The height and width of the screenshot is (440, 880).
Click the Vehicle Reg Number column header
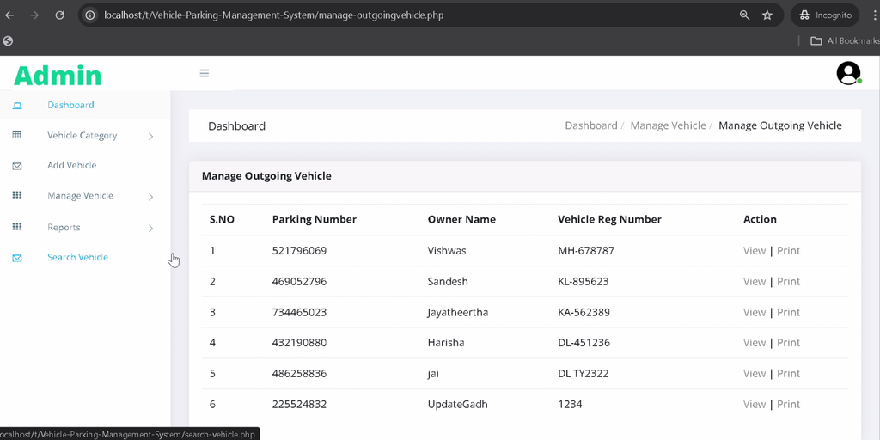coord(609,219)
